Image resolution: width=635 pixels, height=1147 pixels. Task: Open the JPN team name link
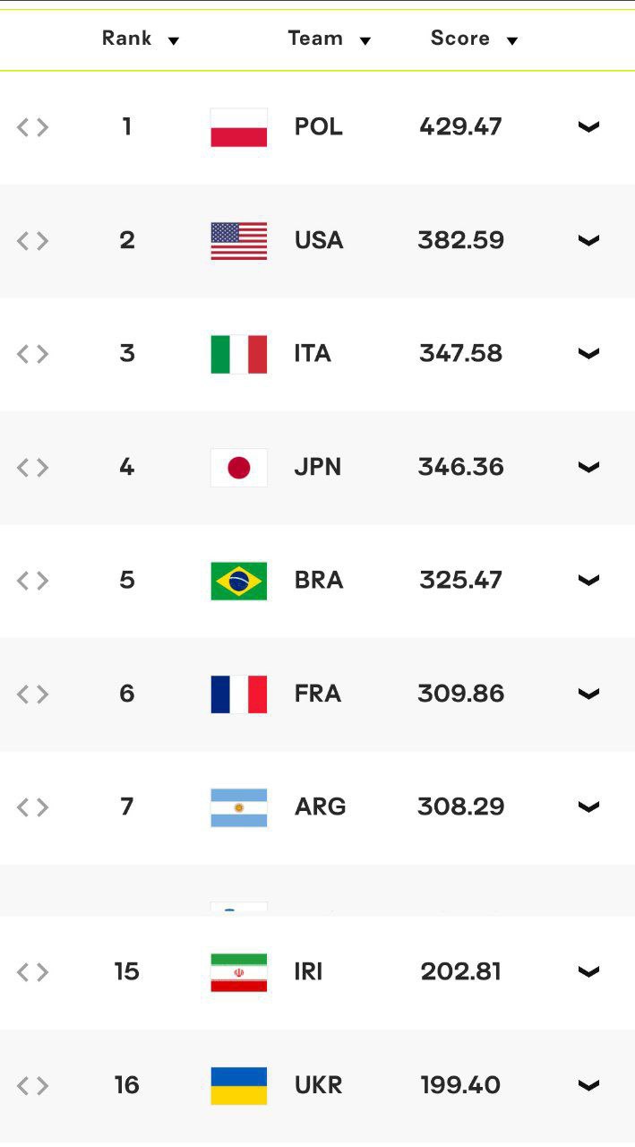[318, 467]
